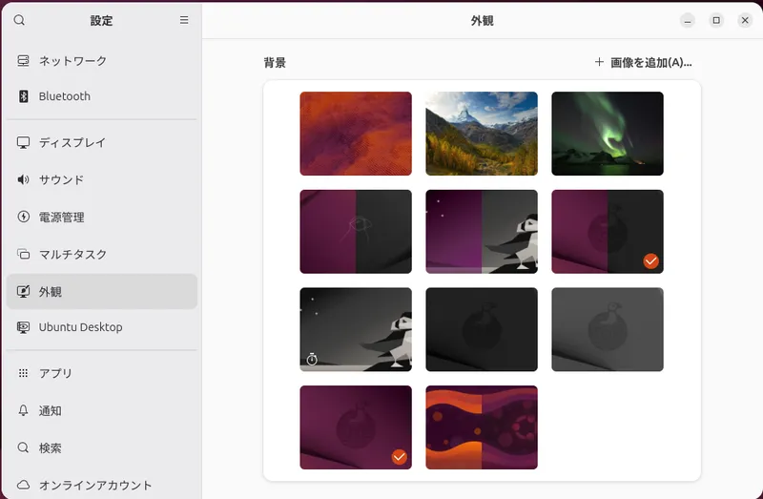Select the all-black puffin circle wallpaper
Viewport: 763px width, 499px height.
click(x=482, y=329)
